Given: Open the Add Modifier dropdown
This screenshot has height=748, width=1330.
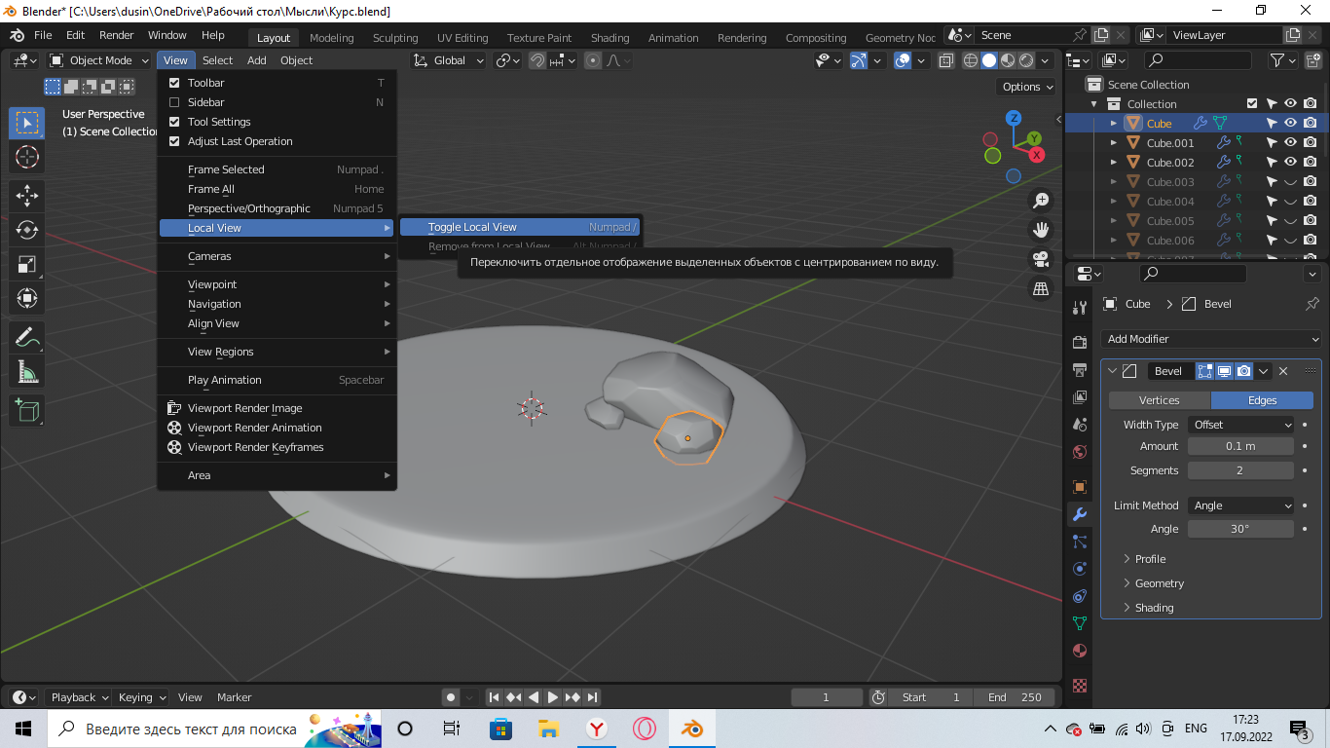Looking at the screenshot, I should click(x=1212, y=339).
